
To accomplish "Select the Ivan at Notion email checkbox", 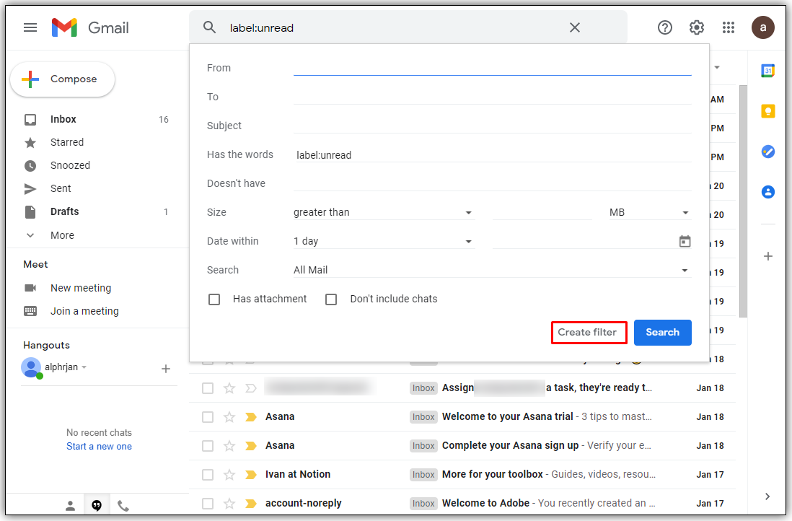I will coord(208,475).
